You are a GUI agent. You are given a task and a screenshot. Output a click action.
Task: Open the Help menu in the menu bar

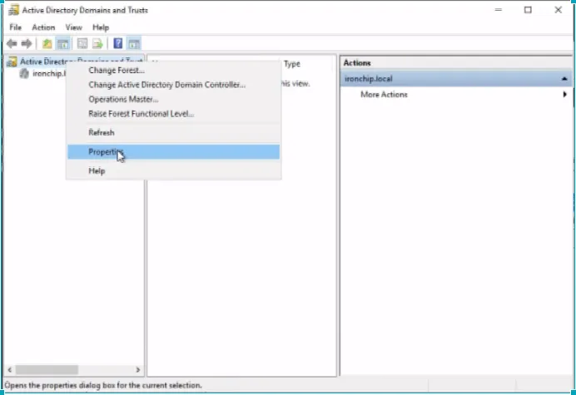(x=101, y=27)
